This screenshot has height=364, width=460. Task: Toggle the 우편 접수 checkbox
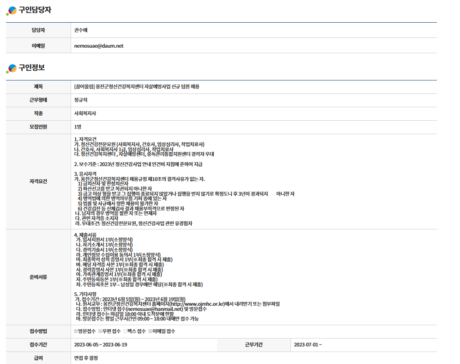coord(100,331)
